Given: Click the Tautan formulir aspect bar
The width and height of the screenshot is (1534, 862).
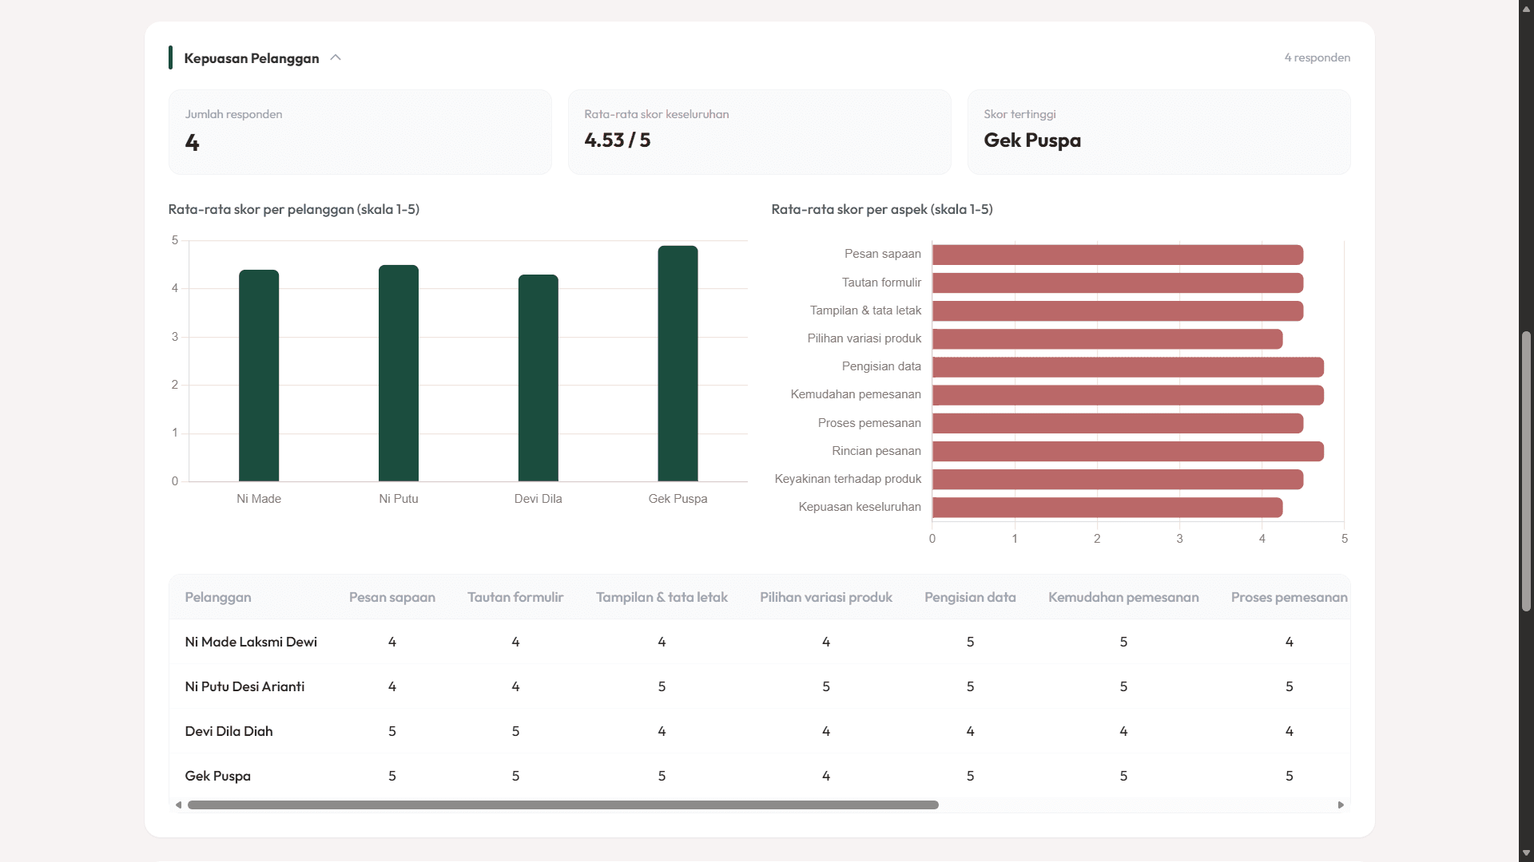Looking at the screenshot, I should coord(1118,283).
